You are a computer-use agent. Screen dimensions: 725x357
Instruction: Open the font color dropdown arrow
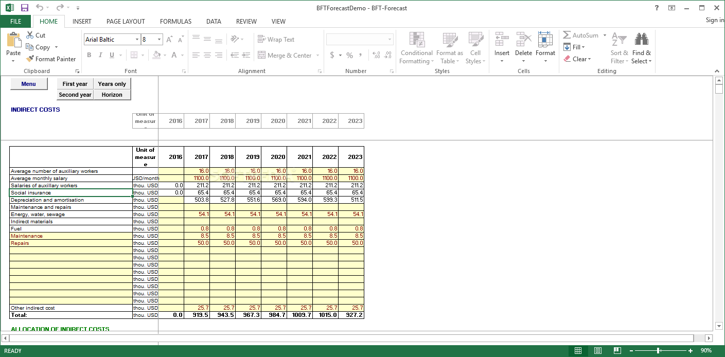click(182, 55)
